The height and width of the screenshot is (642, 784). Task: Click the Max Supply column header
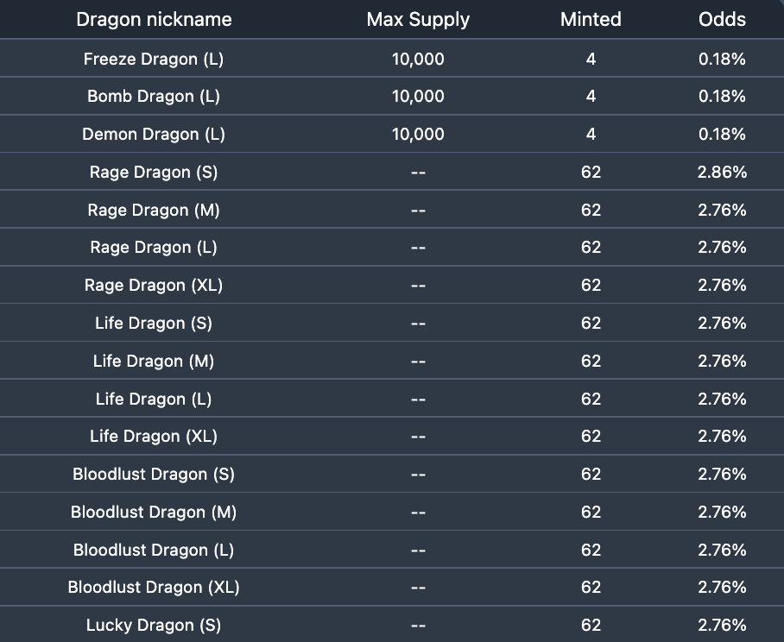pos(418,20)
